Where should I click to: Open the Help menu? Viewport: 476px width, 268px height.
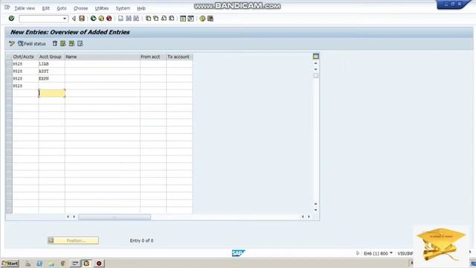141,8
